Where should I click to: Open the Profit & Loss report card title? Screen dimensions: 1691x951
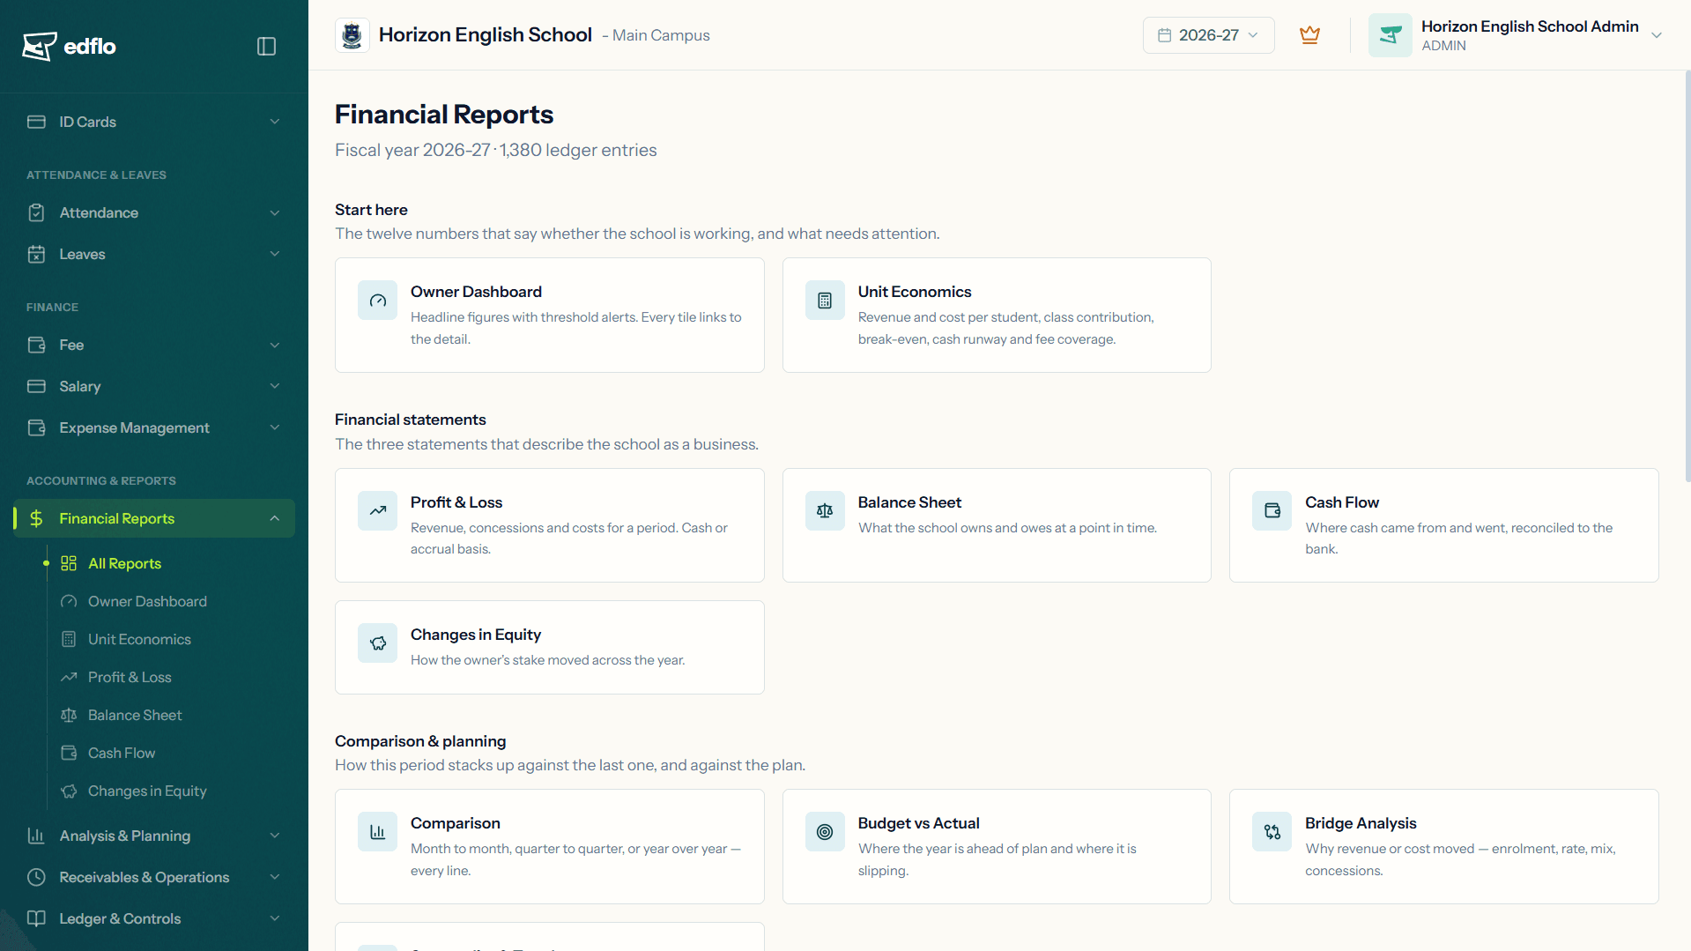pyautogui.click(x=456, y=502)
